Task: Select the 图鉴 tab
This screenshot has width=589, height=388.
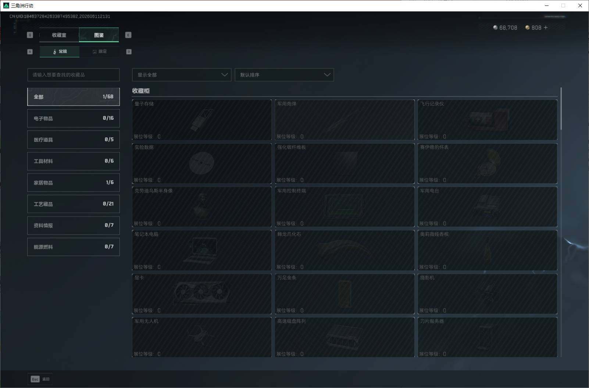Action: [99, 35]
